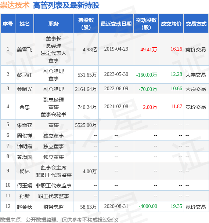This screenshot has width=209, height=223.
Task: Click the date 2019-04-29
Action: (116, 49)
